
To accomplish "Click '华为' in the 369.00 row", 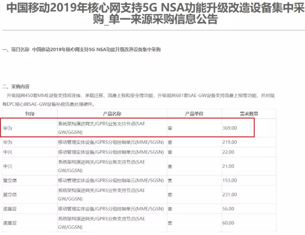I will (x=8, y=128).
